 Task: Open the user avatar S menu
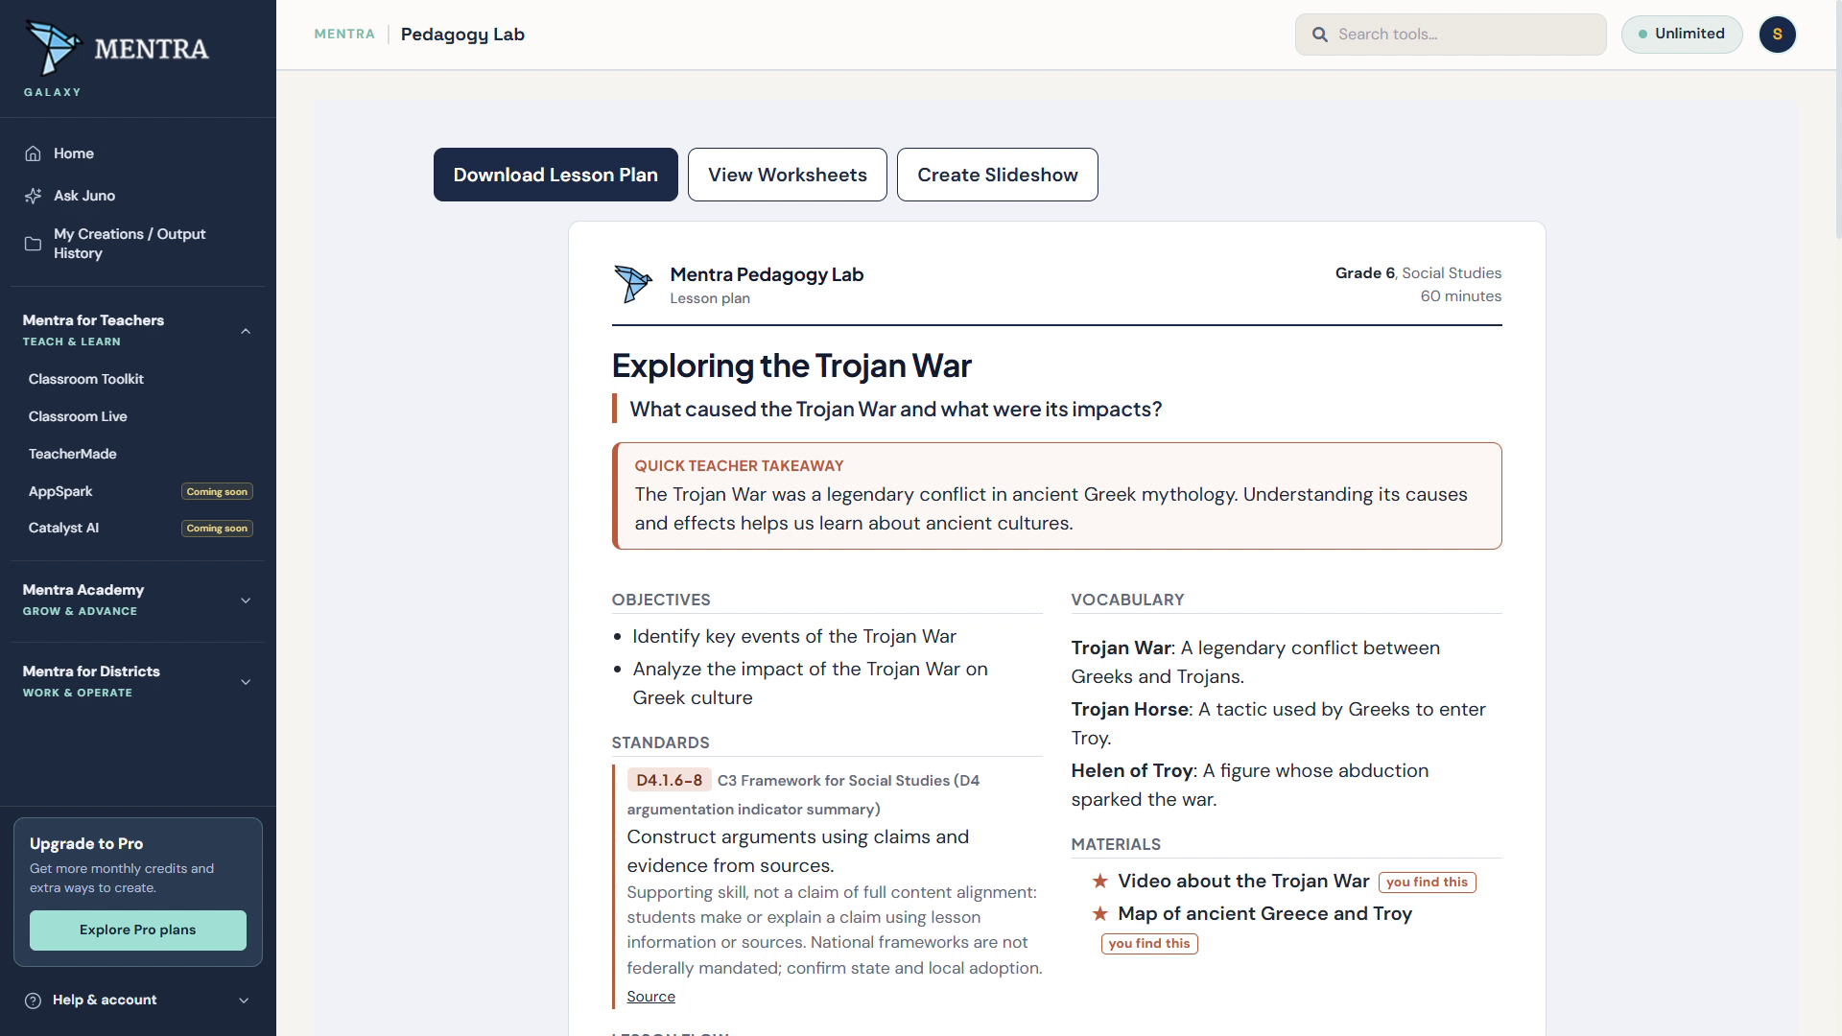pos(1777,35)
